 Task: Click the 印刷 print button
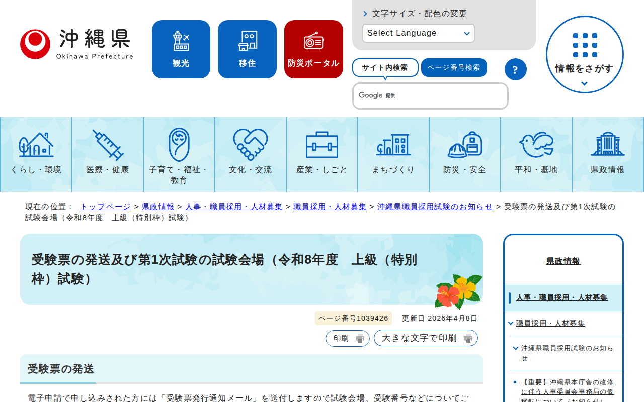coord(348,338)
